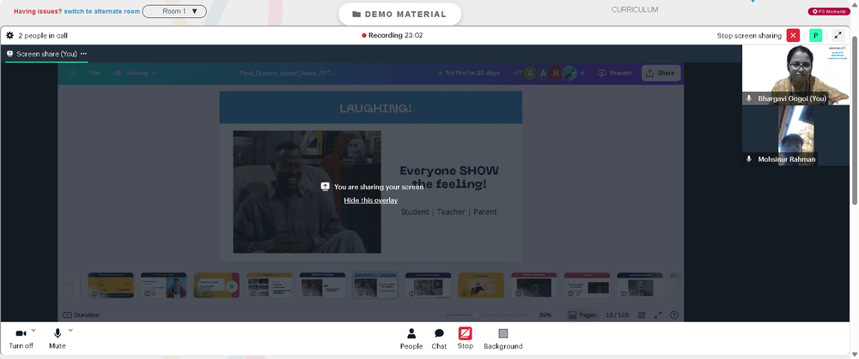Stop screen share from bottom bar
This screenshot has width=859, height=359.
tap(465, 338)
